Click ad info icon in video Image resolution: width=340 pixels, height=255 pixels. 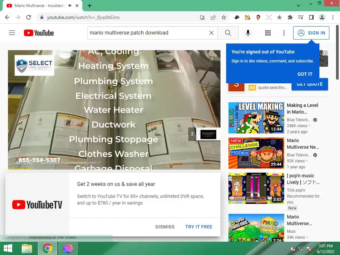[x=35, y=163]
